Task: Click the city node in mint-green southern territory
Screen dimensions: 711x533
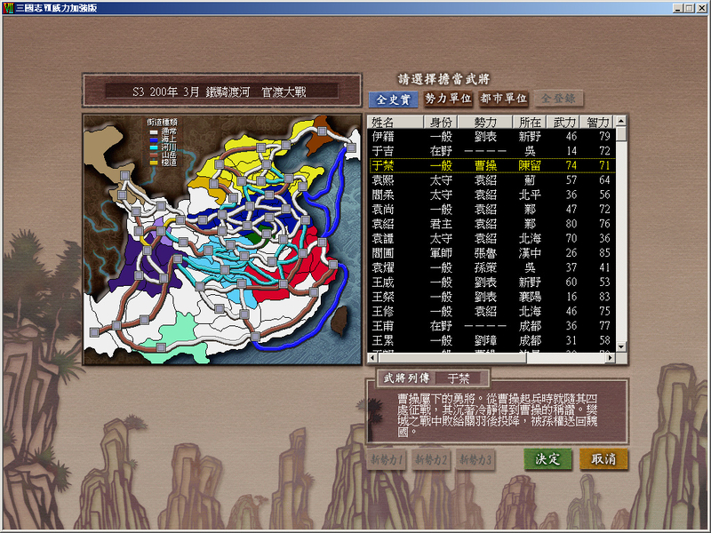Action: click(x=161, y=347)
